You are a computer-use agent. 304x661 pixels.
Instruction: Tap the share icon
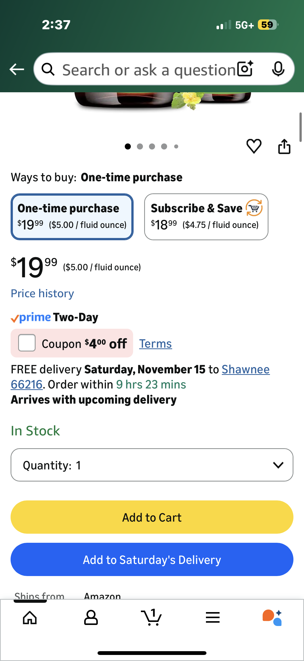(x=284, y=146)
